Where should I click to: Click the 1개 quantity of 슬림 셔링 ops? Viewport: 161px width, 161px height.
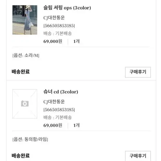coord(77,41)
